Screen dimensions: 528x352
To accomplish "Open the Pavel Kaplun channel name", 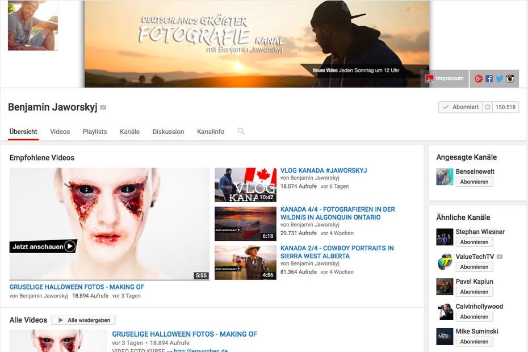I will pyautogui.click(x=475, y=282).
